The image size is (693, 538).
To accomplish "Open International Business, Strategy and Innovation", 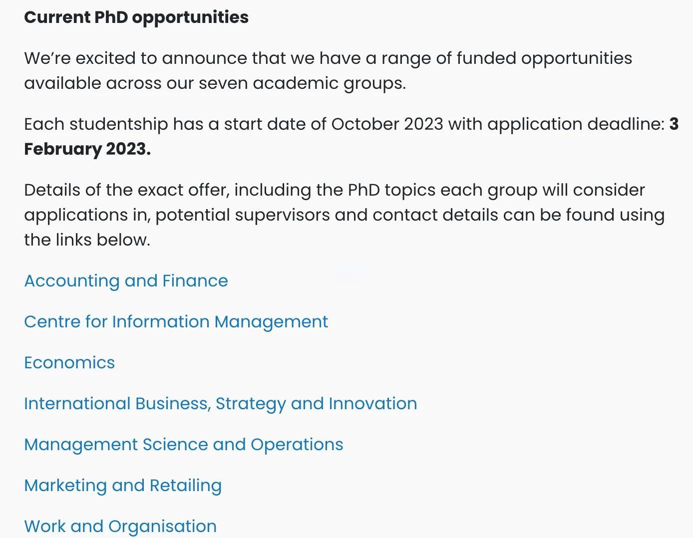I will 221,404.
